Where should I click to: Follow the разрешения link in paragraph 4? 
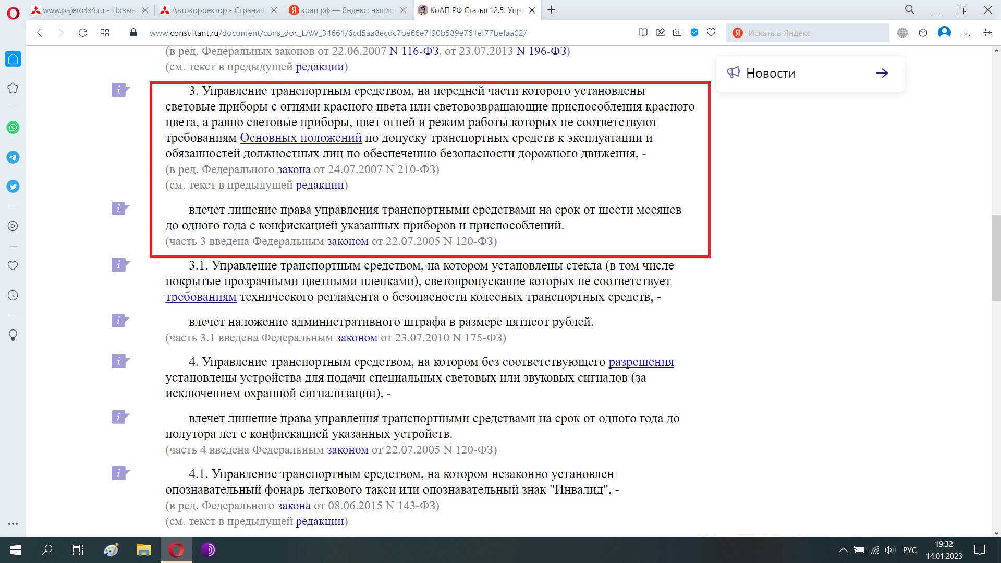[x=641, y=362]
